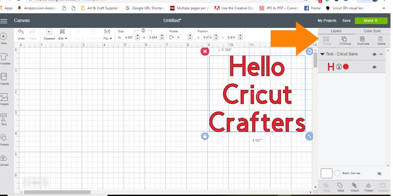This screenshot has height=196, width=393.
Task: Open the Apps bookmark in browser
Action: 6,8
